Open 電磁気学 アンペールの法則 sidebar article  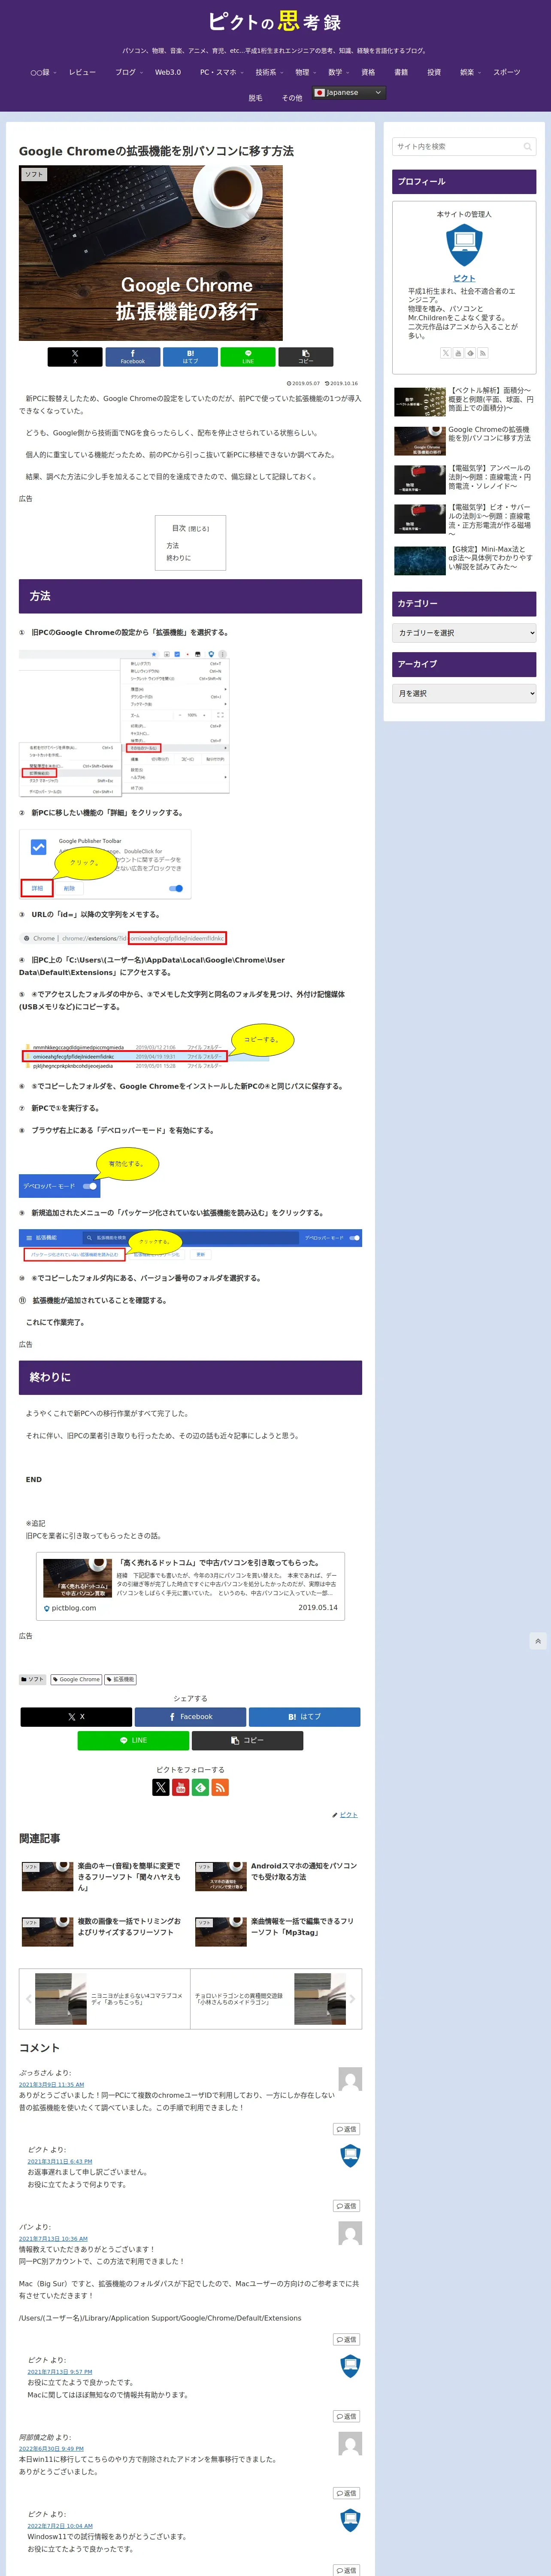coord(464,479)
